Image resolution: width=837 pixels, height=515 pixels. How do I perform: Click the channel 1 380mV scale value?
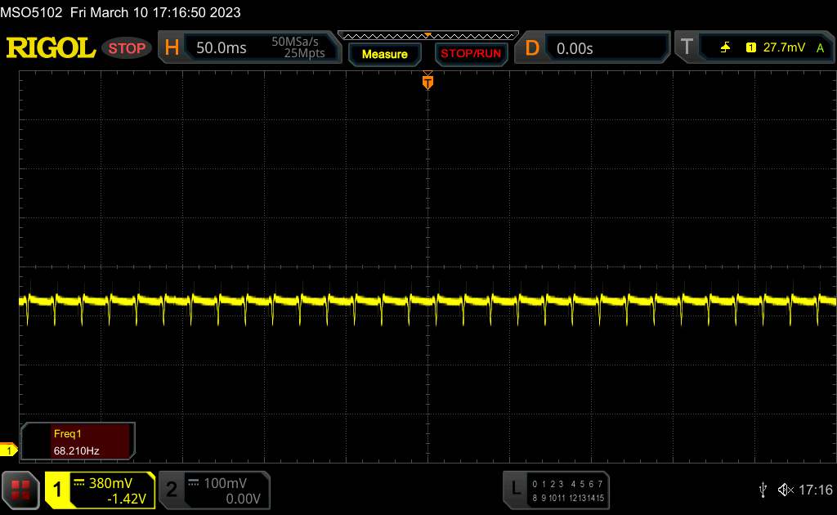(x=110, y=483)
